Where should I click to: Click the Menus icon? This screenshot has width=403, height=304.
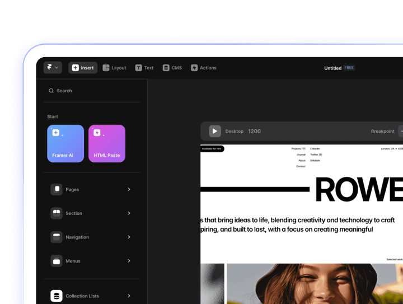[x=57, y=261]
